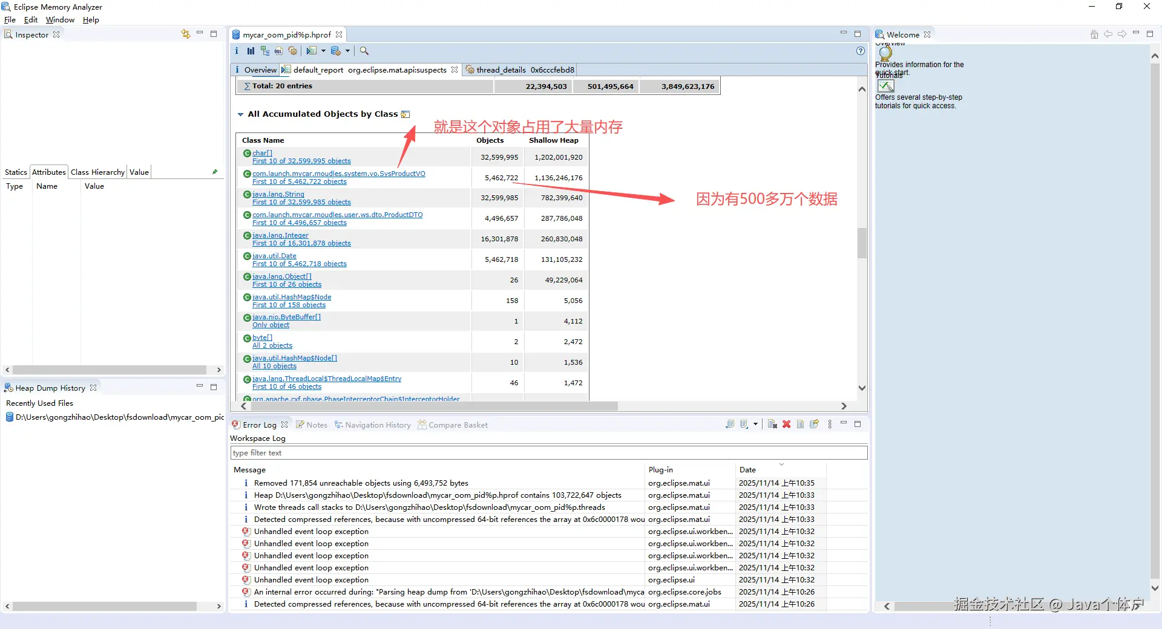This screenshot has width=1162, height=629.
Task: Open the thread overview gear icon
Action: [x=293, y=51]
